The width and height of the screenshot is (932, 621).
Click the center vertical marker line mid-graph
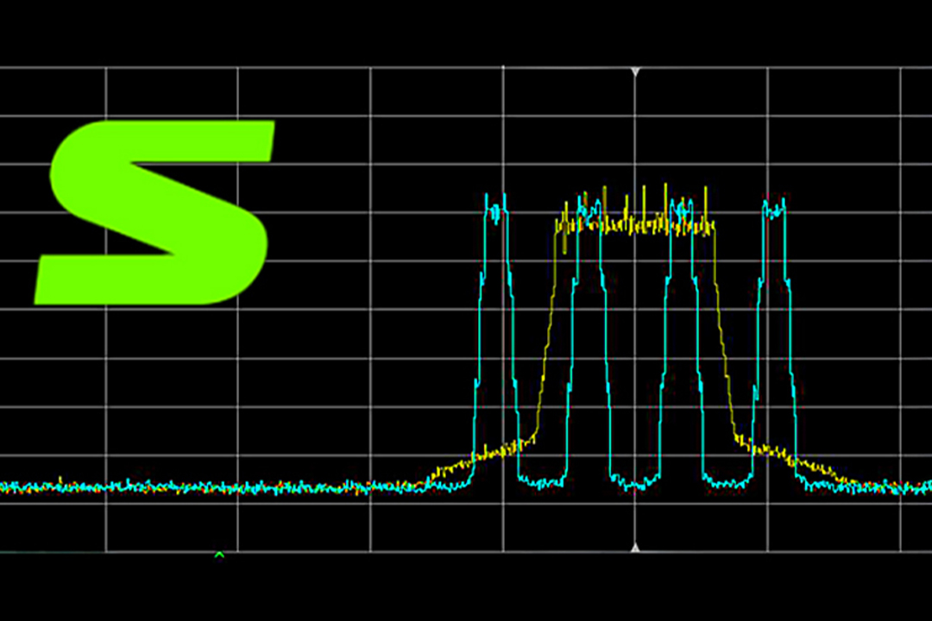(x=635, y=345)
